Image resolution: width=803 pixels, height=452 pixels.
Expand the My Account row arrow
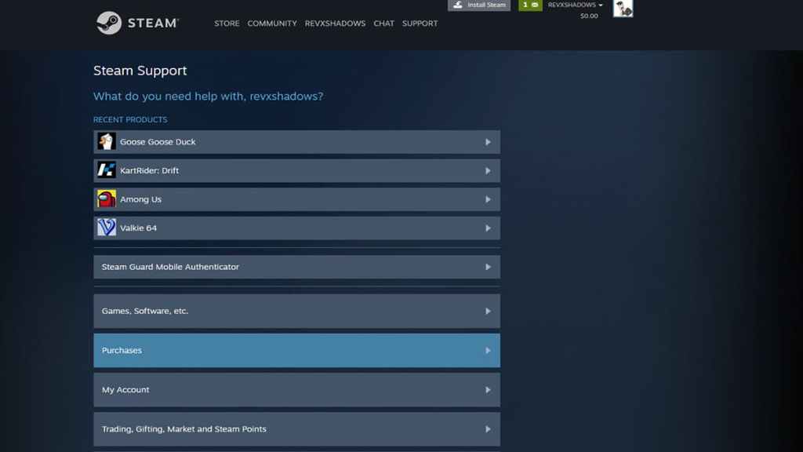tap(488, 390)
